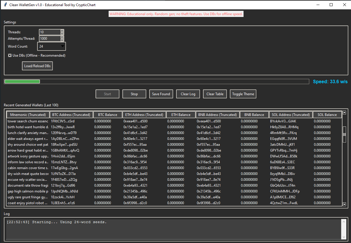351x243 pixels.
Task: Select the 'ugly rare grunt fringe gy...' row
Action: pos(174,197)
